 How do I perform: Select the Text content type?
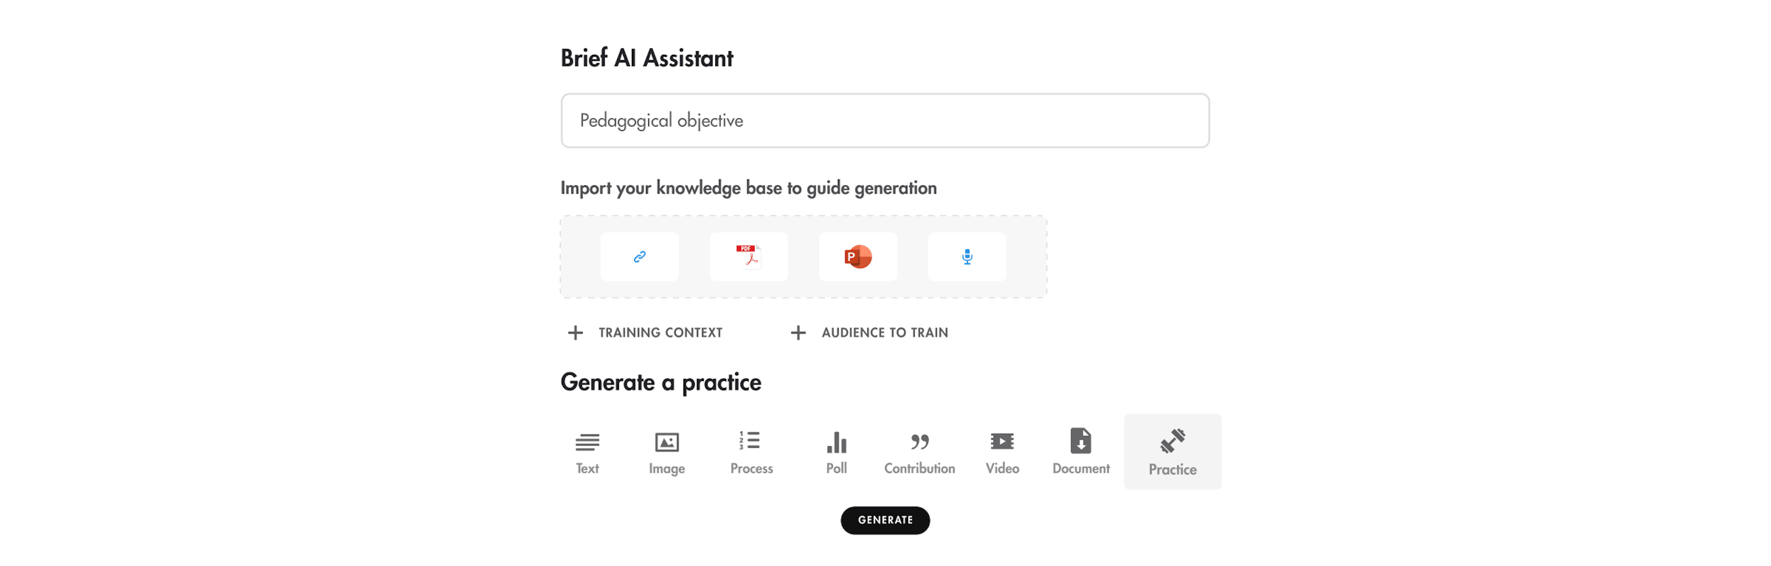(x=587, y=452)
